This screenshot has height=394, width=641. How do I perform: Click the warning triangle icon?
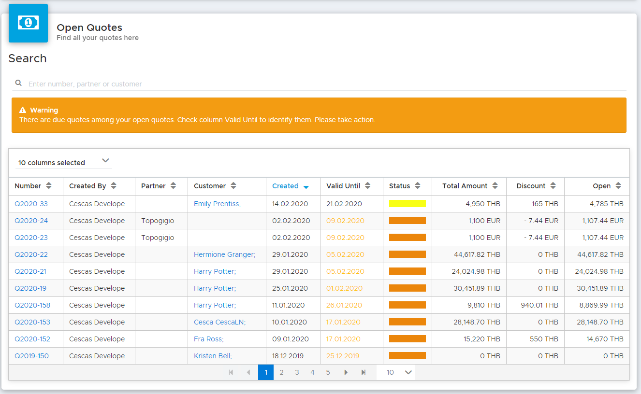click(x=23, y=110)
